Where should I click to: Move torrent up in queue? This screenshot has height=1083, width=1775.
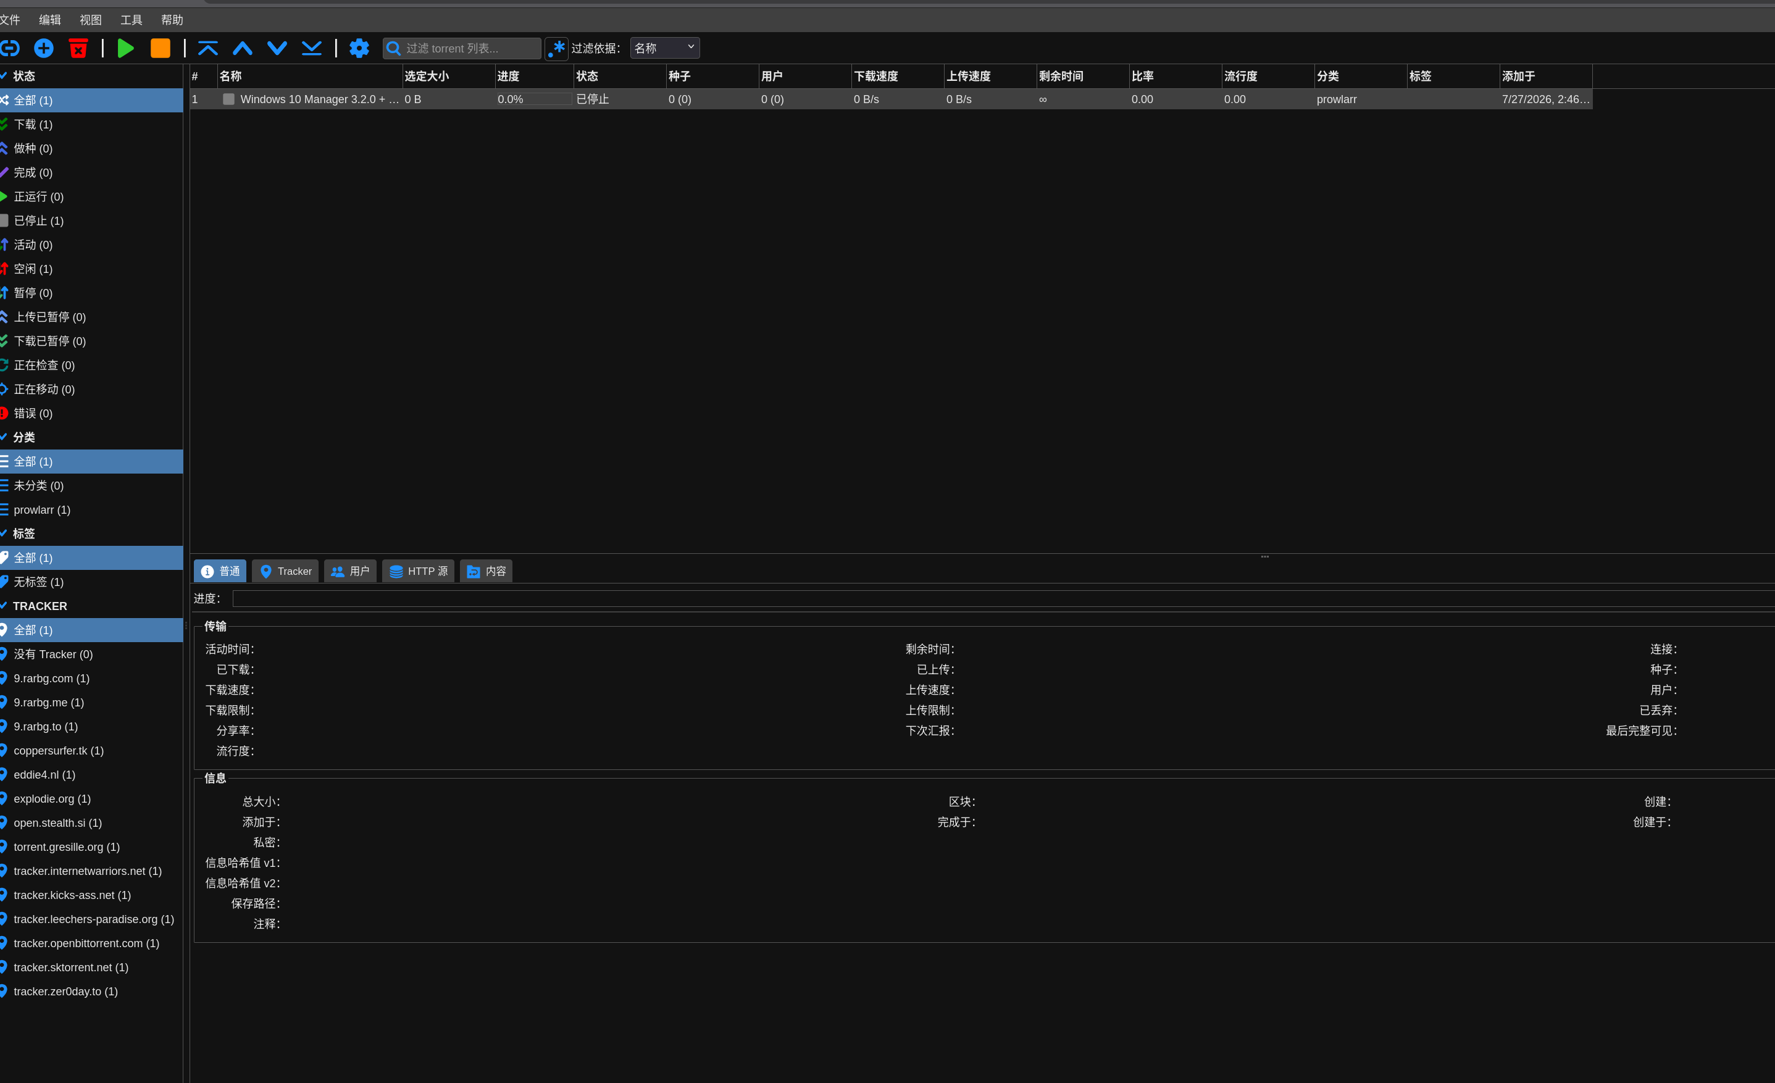click(x=243, y=48)
